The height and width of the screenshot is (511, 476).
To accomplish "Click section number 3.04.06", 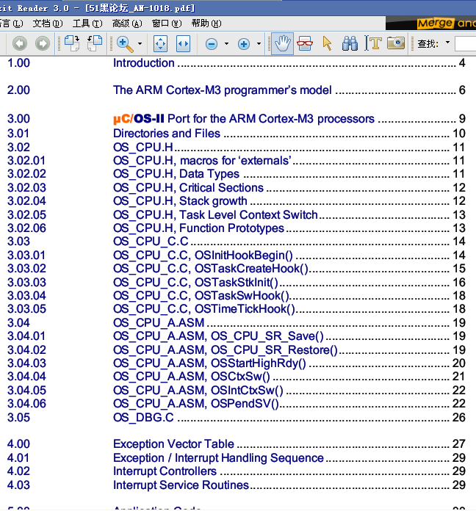I will (x=26, y=404).
